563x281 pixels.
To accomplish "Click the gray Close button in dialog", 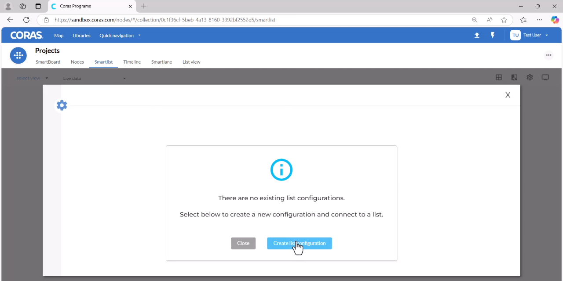I will (x=243, y=243).
